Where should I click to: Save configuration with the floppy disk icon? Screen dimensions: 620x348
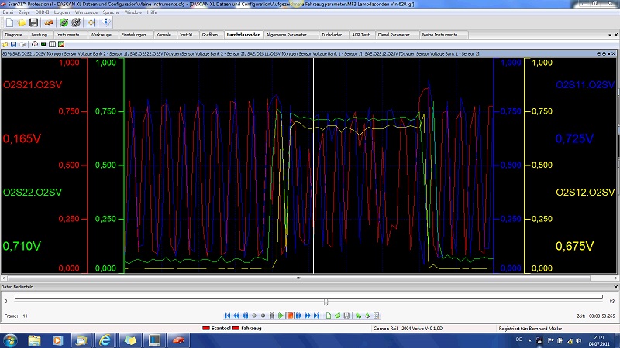[x=33, y=22]
